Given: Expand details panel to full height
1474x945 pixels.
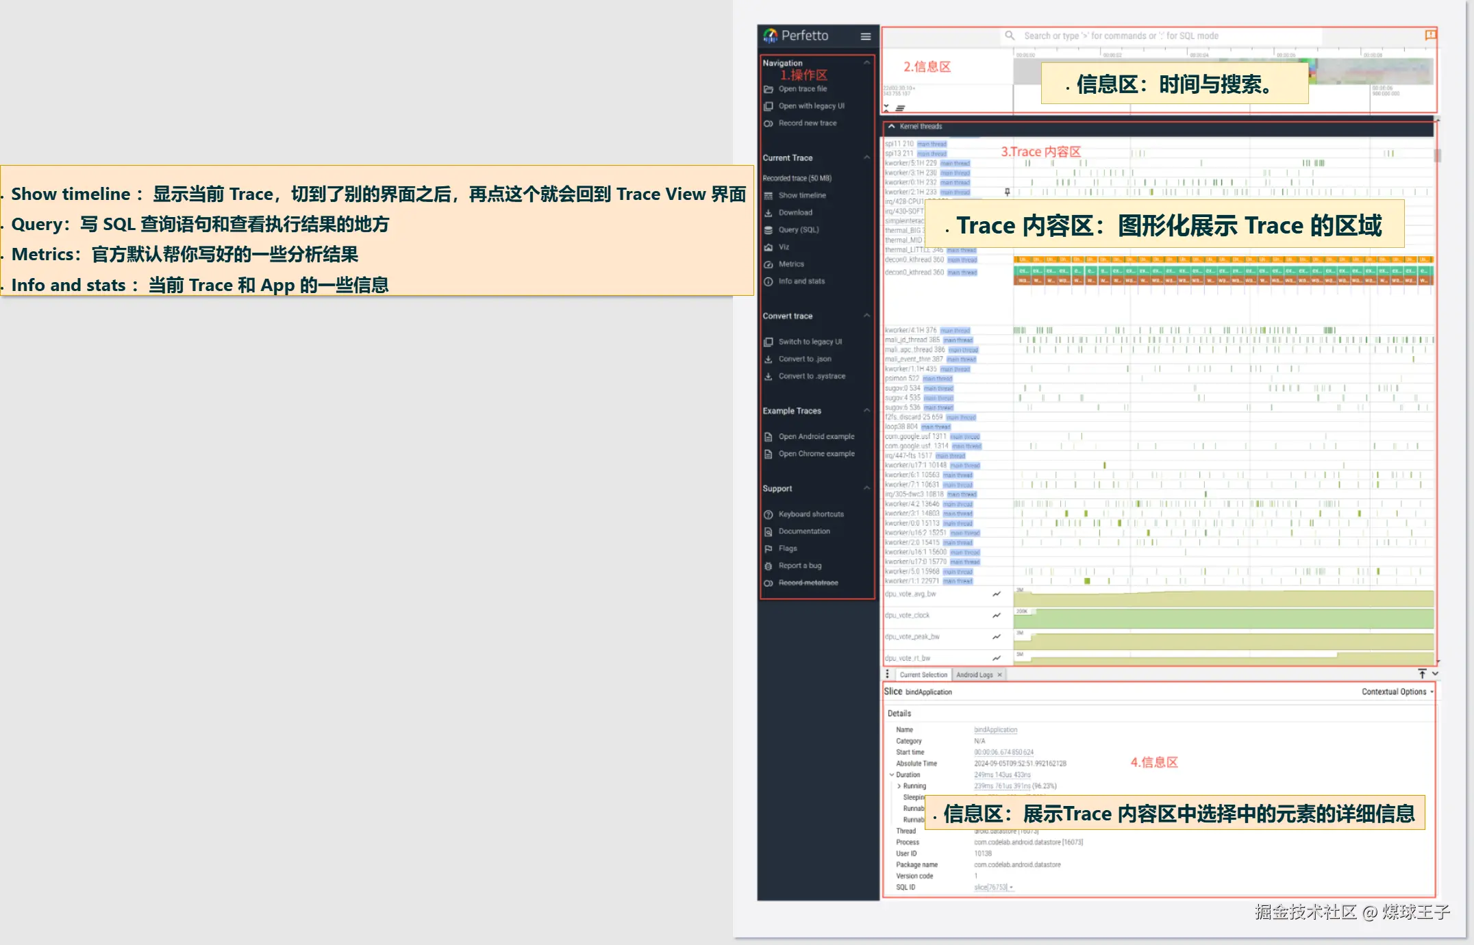Looking at the screenshot, I should pyautogui.click(x=1423, y=673).
